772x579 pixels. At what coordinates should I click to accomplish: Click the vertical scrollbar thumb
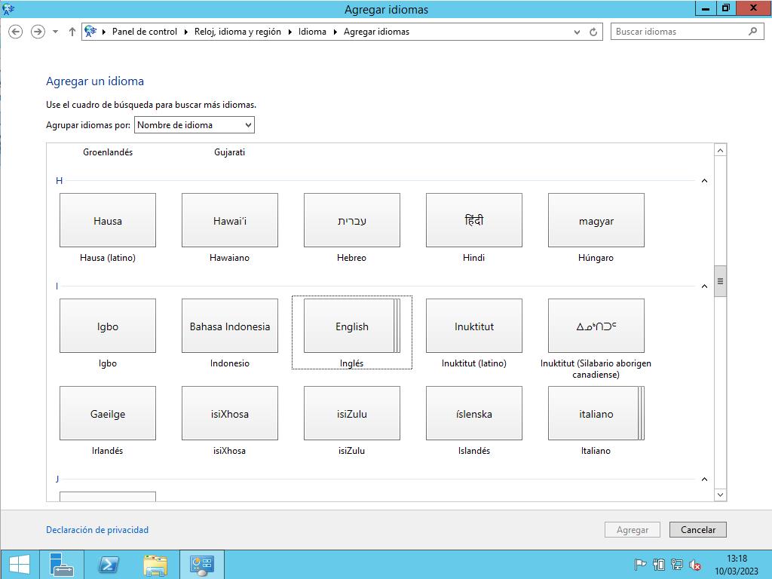pyautogui.click(x=720, y=281)
